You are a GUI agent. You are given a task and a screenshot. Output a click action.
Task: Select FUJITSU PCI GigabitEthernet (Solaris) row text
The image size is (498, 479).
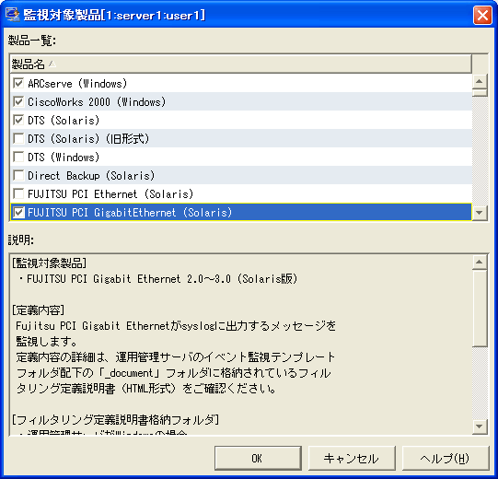(x=130, y=212)
